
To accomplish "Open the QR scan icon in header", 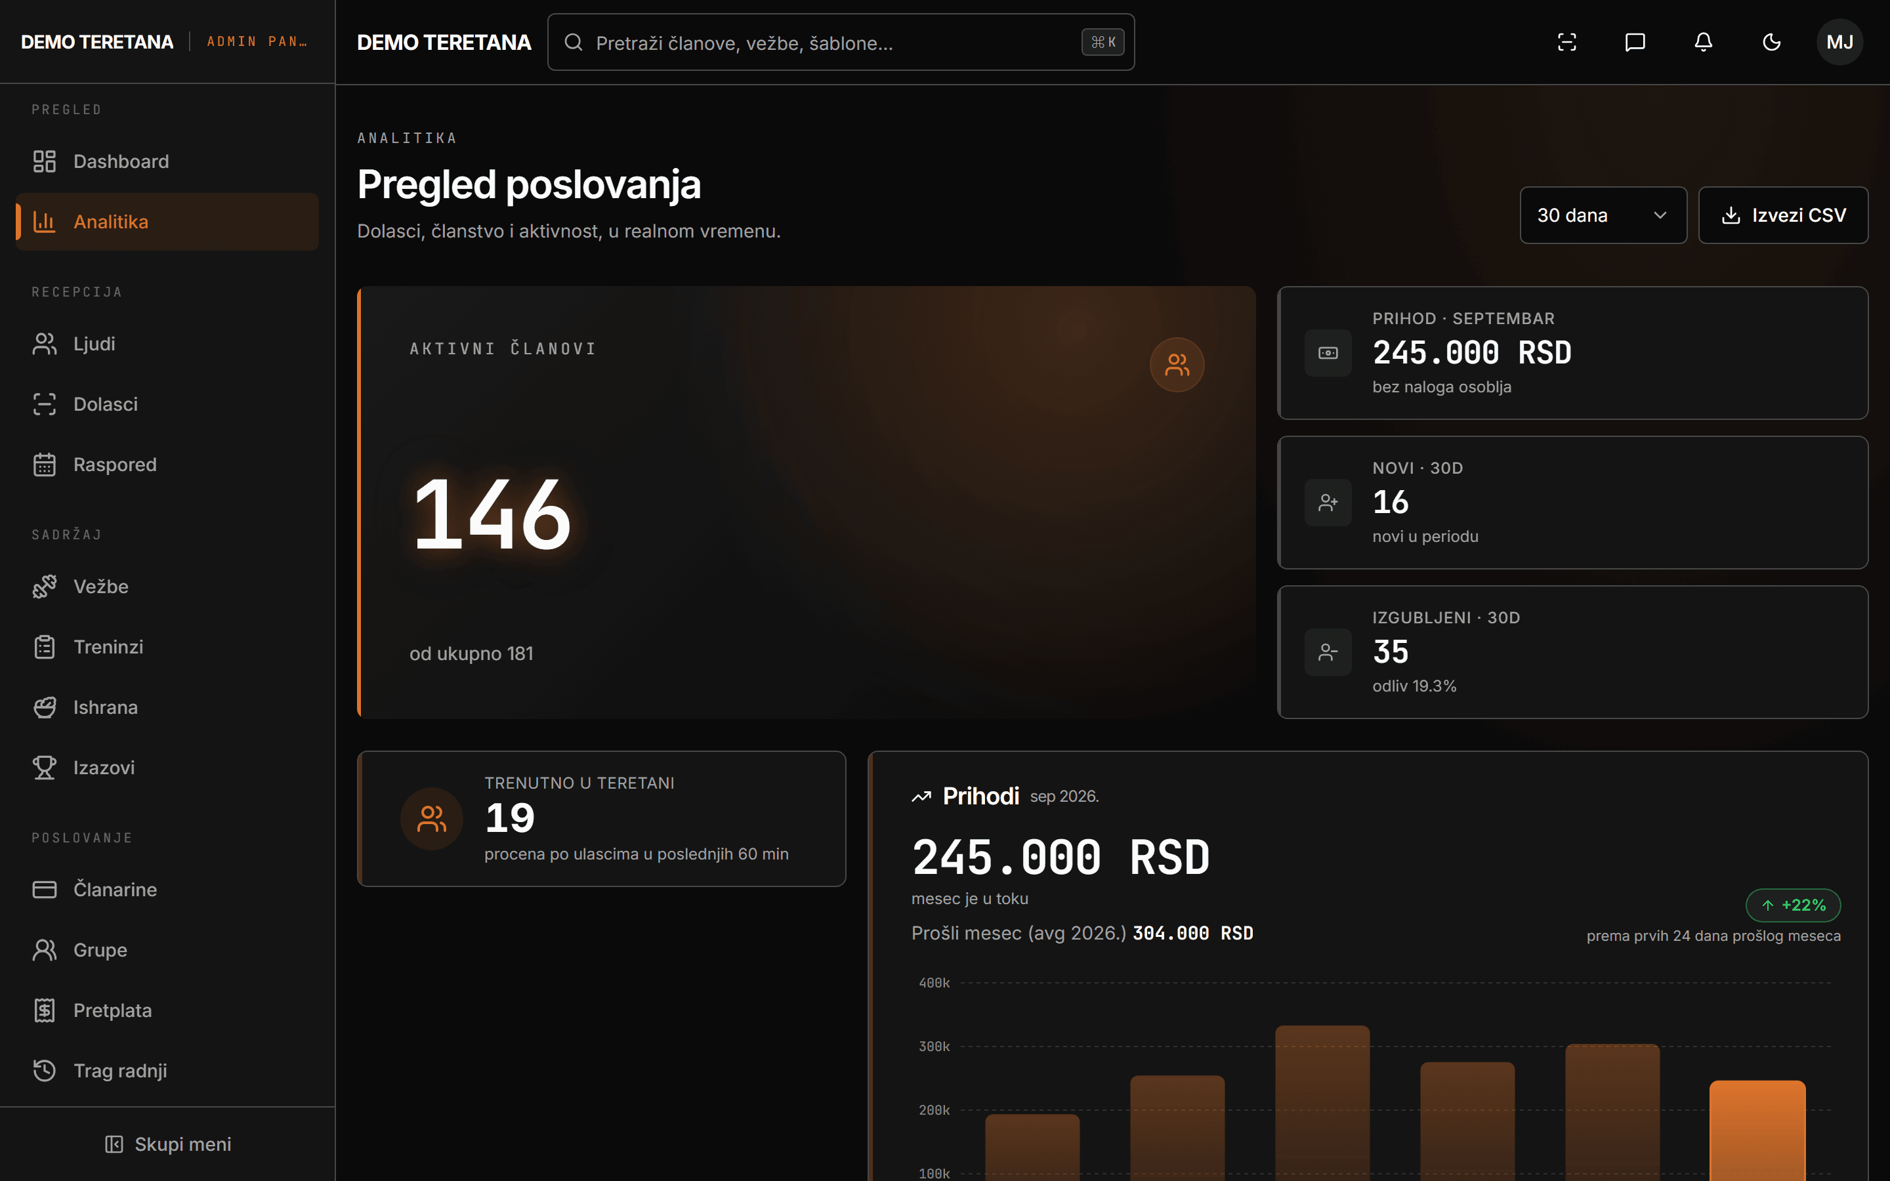I will pos(1566,42).
